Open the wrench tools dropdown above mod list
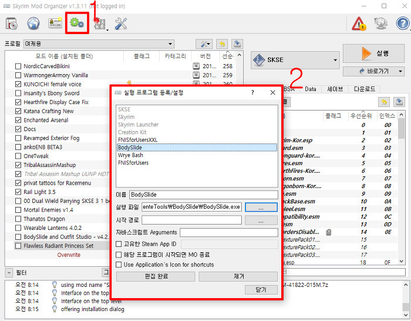Viewport: 411px width, 321px height. 204,44
